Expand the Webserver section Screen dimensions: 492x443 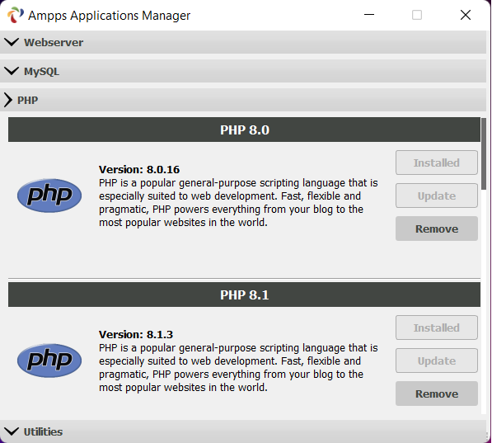243,42
